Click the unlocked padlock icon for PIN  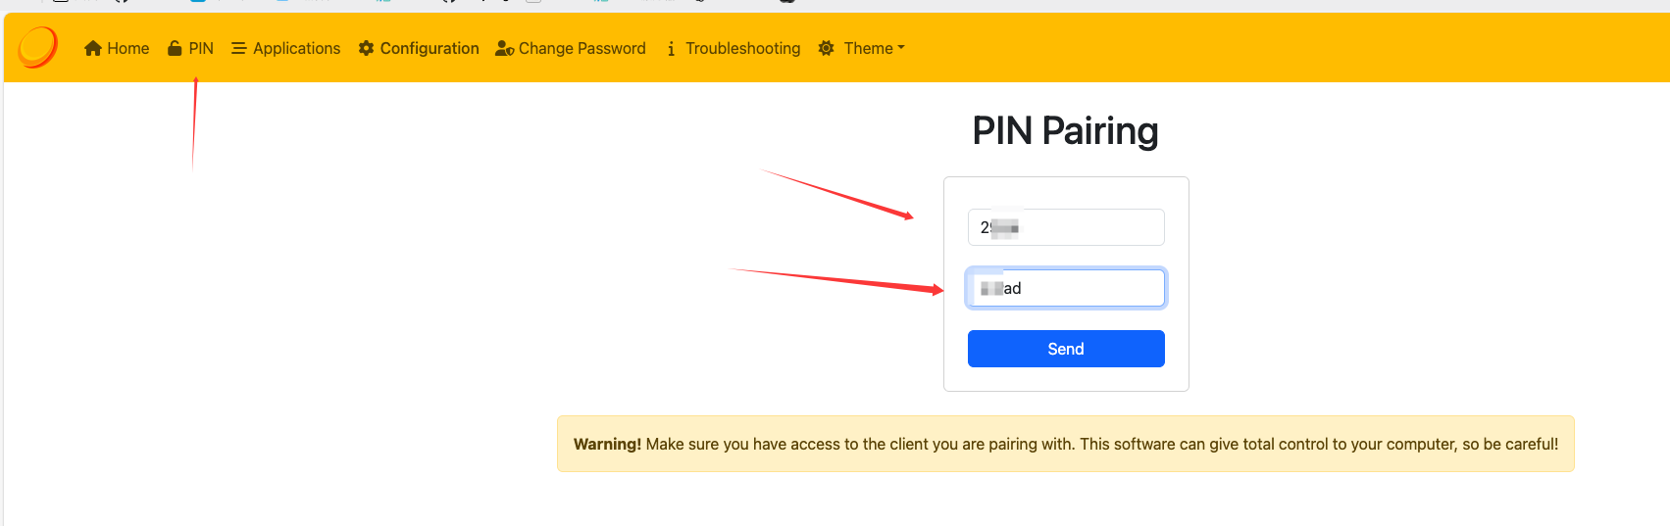[x=175, y=48]
